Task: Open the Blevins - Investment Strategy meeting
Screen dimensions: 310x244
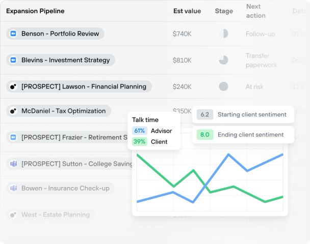Action: [x=65, y=60]
